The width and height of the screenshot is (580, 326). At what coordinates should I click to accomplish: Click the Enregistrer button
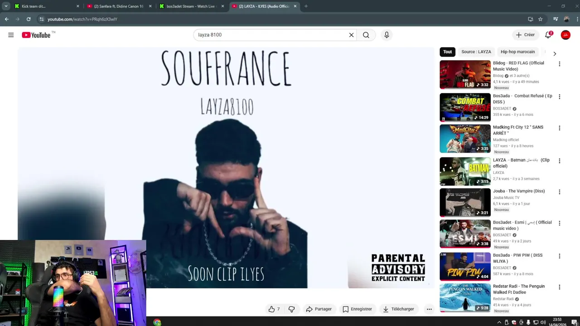pos(358,309)
